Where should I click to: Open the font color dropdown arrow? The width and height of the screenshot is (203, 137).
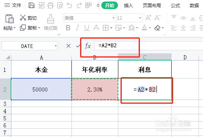tap(150, 28)
